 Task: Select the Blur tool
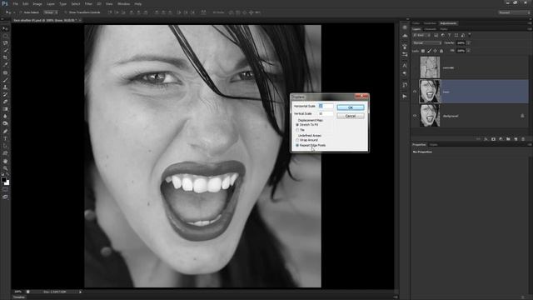pyautogui.click(x=5, y=117)
